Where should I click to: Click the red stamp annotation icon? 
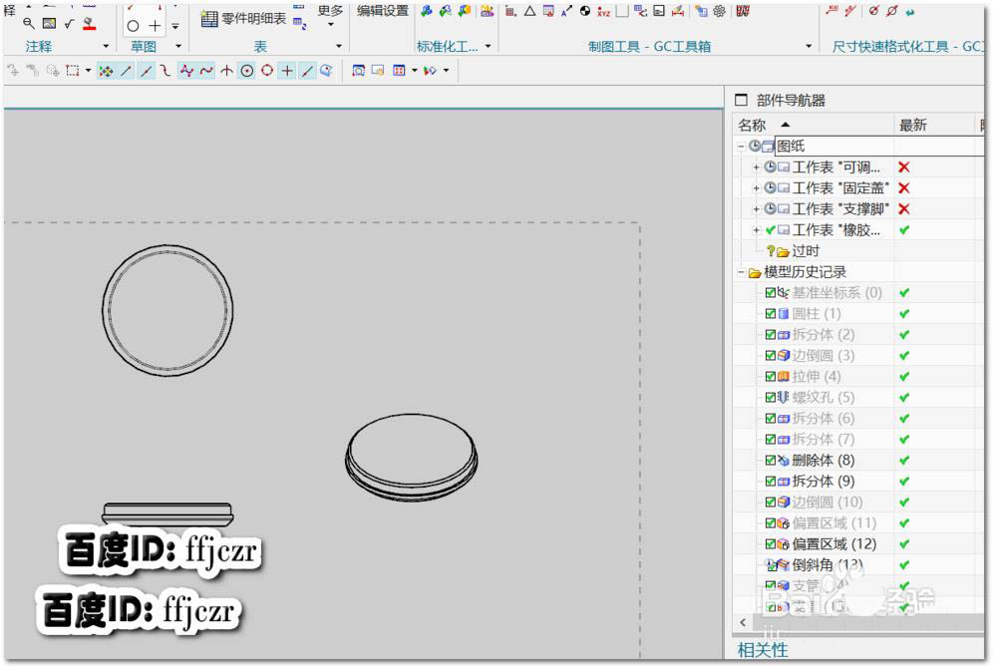click(90, 23)
